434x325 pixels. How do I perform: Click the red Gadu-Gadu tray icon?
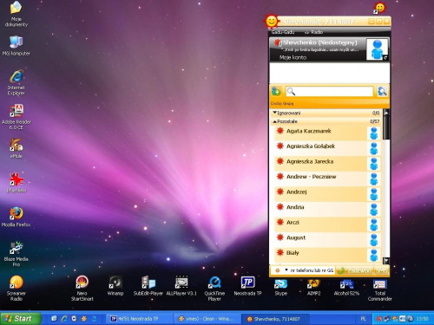[379, 319]
